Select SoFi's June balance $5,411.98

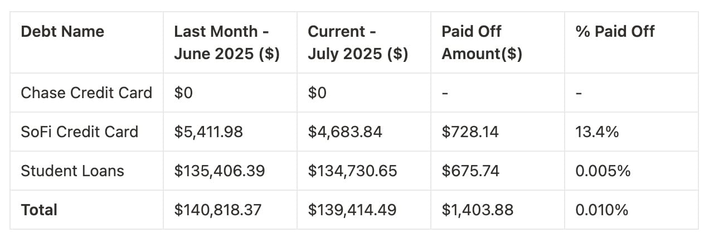point(208,132)
